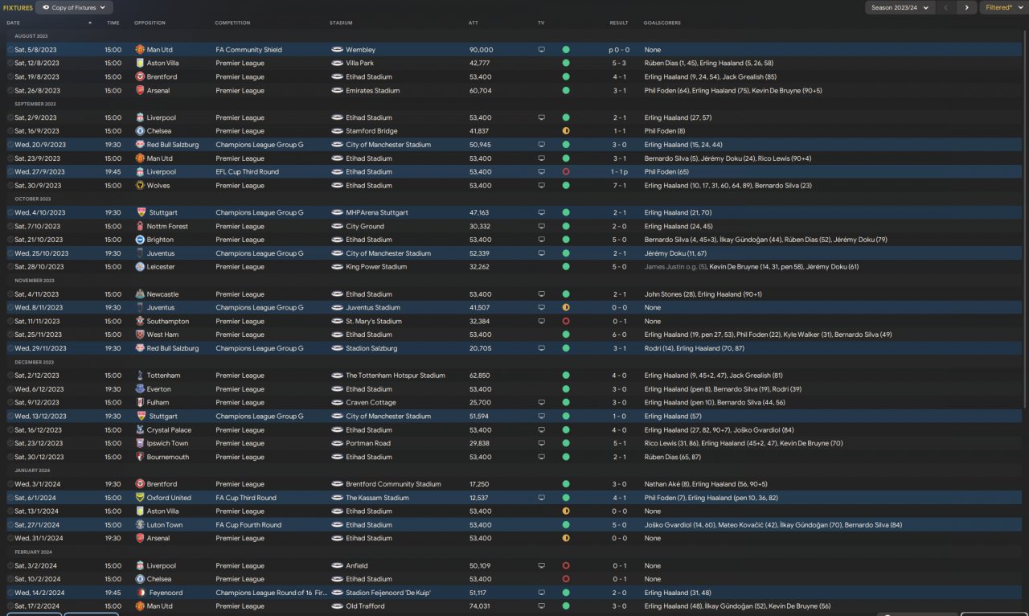Tick the selection circle for Sat, 4/11/2023

click(10, 294)
